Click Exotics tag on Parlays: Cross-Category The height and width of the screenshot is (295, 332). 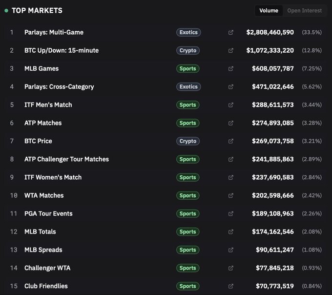[x=188, y=86]
